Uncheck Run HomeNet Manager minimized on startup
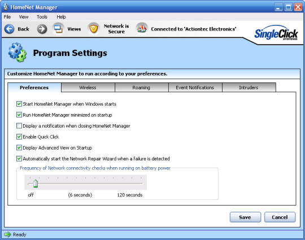The image size is (305, 240). tap(19, 115)
